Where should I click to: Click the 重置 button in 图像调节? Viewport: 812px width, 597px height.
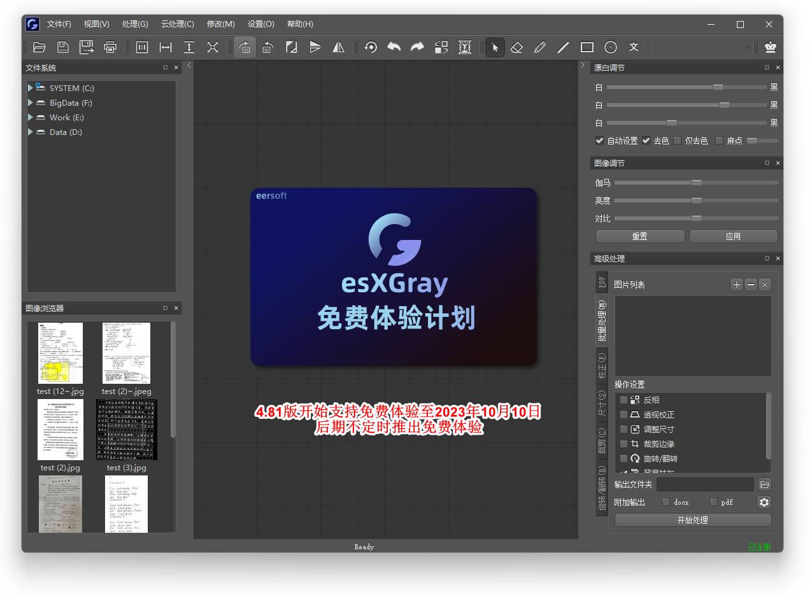pos(639,235)
